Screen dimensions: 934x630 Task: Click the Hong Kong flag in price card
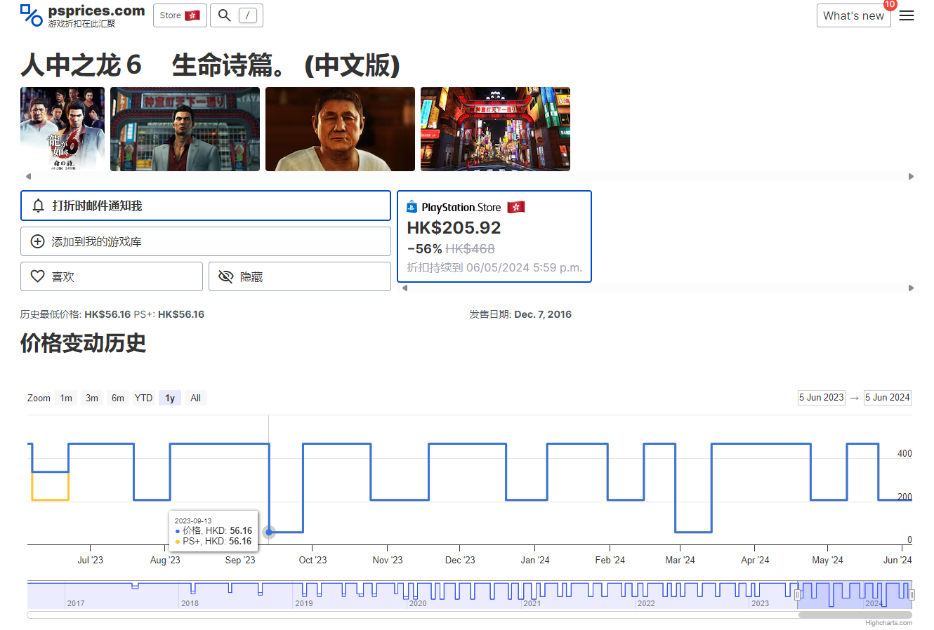516,207
